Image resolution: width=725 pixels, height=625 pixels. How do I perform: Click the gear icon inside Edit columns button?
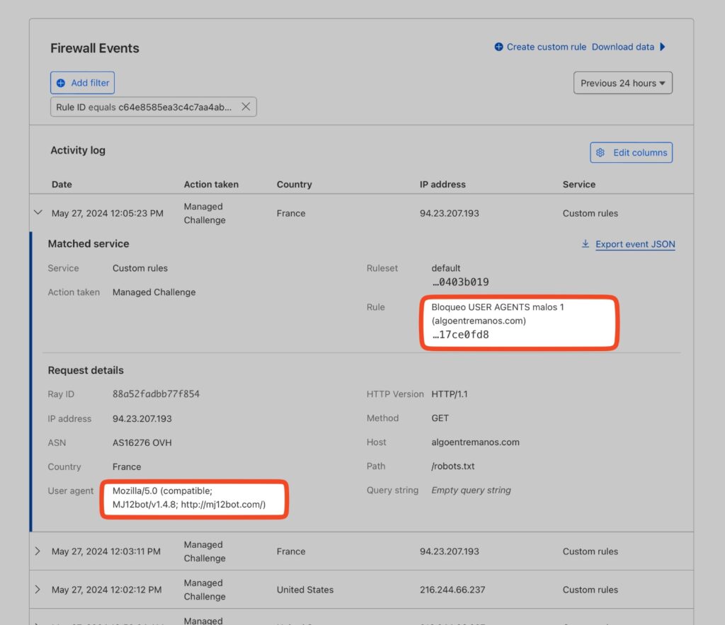[x=601, y=152]
